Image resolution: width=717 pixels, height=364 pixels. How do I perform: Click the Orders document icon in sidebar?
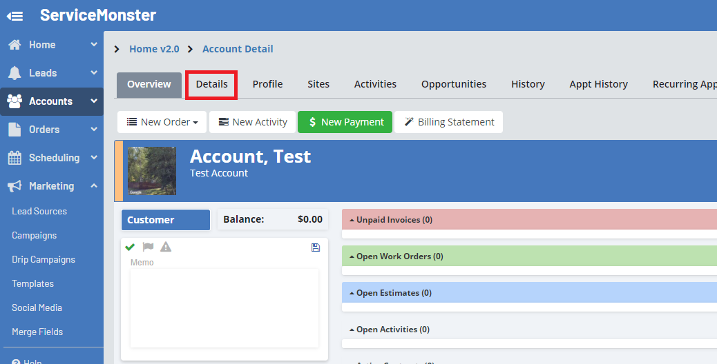[x=15, y=130]
